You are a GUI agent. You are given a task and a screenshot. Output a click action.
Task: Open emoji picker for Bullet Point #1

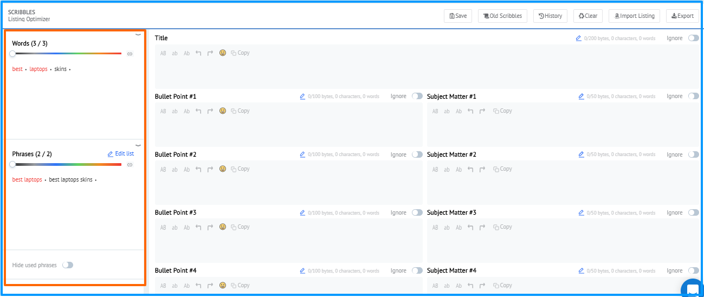pyautogui.click(x=222, y=111)
